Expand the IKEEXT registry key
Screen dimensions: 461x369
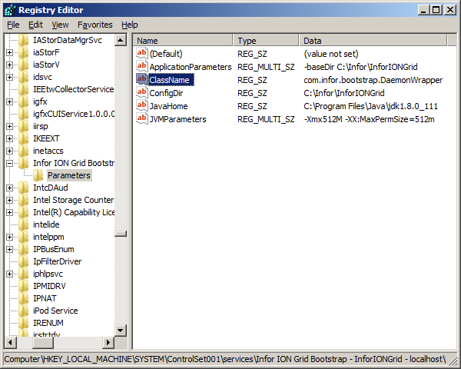pyautogui.click(x=10, y=138)
